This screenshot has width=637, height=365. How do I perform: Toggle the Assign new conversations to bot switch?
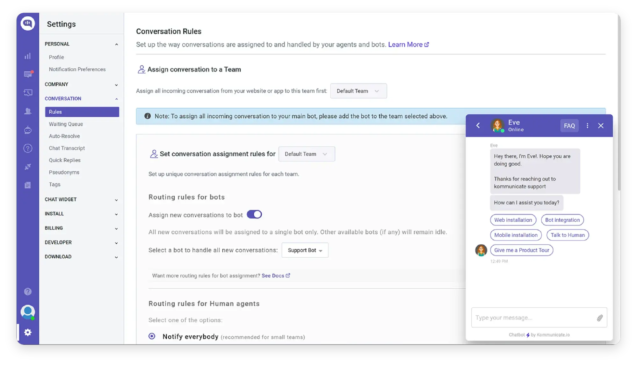point(255,215)
